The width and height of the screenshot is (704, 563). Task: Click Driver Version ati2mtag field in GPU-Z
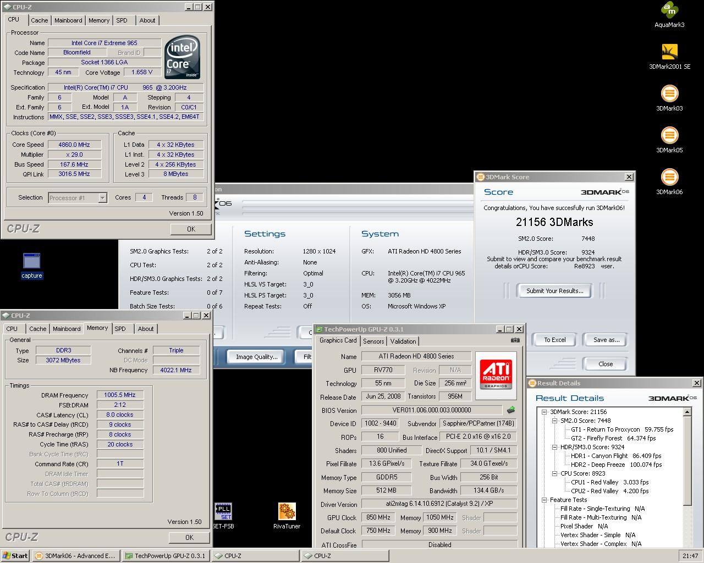point(439,504)
